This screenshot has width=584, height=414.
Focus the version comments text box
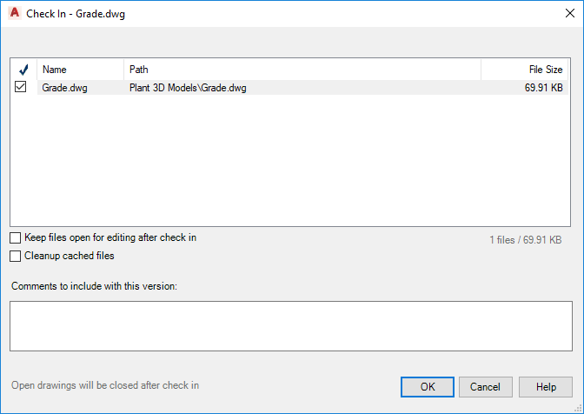click(291, 326)
